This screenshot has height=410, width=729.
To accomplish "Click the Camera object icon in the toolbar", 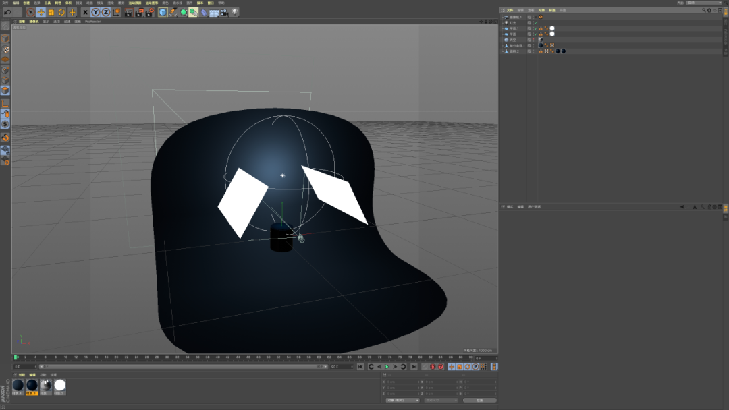I will 224,13.
